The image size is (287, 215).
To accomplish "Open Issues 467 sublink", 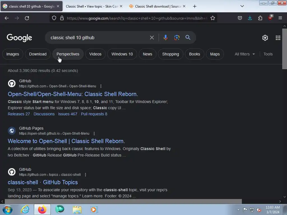I will coord(68,114).
